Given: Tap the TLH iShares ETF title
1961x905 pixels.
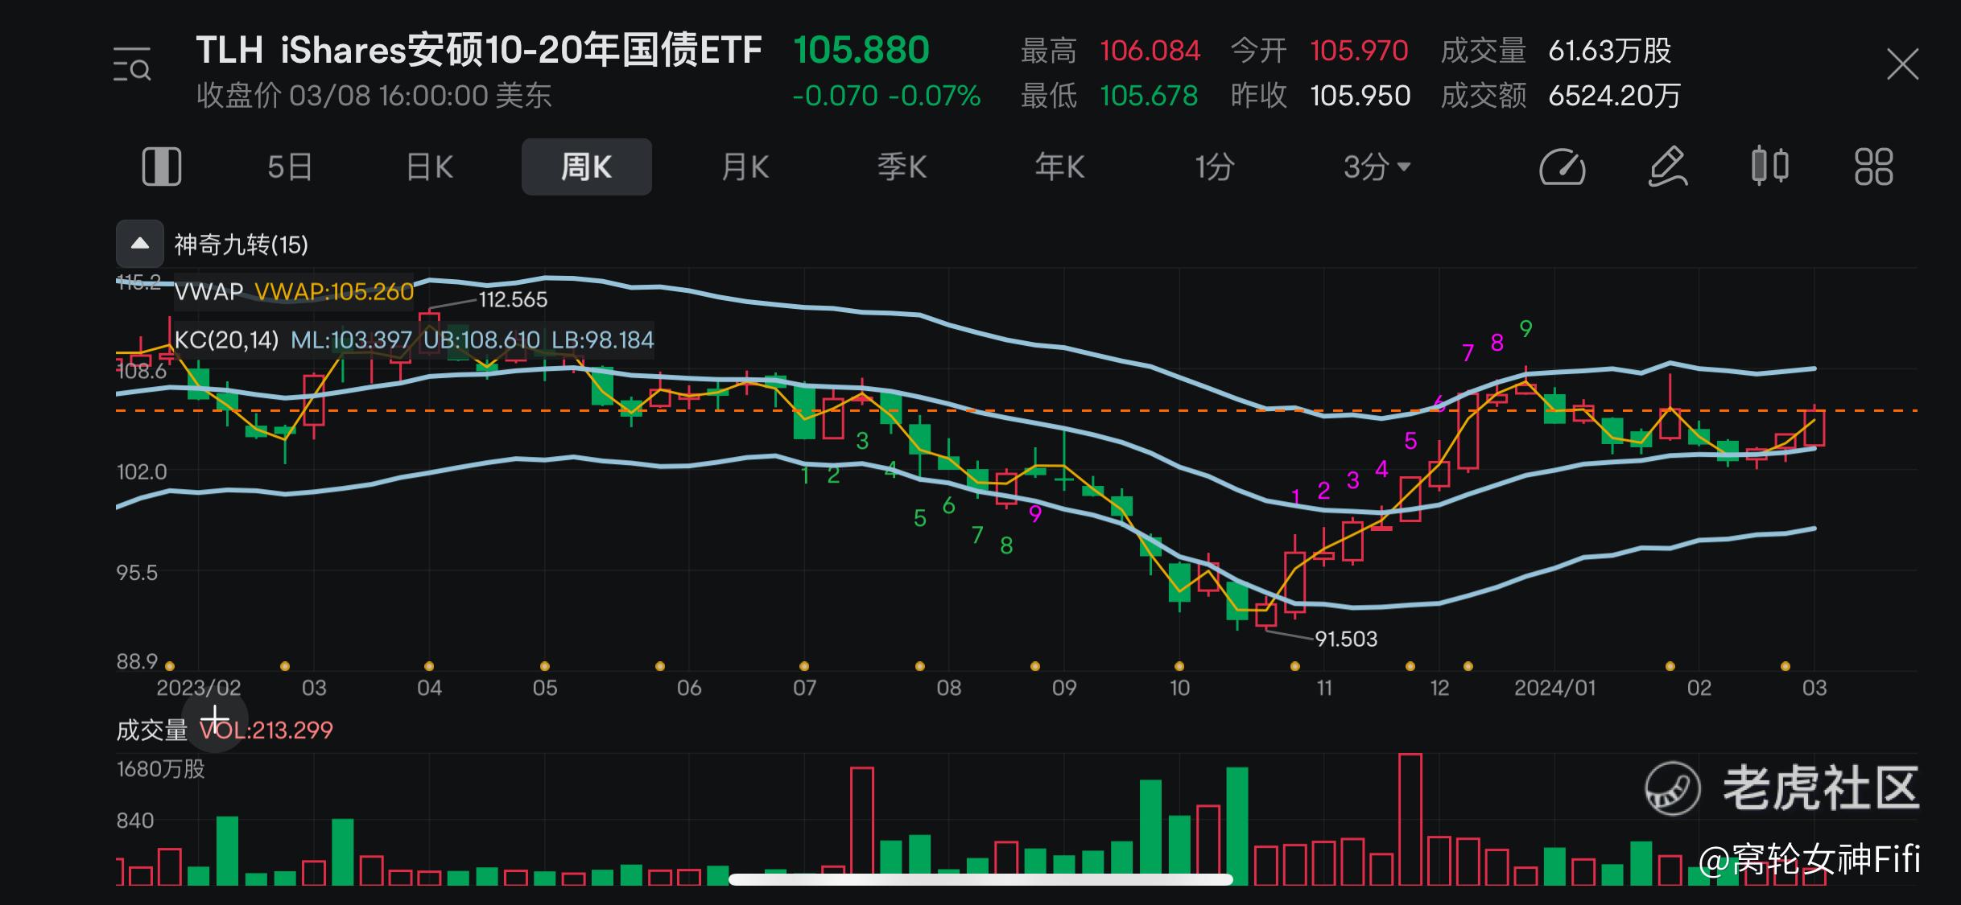Looking at the screenshot, I should (x=479, y=50).
